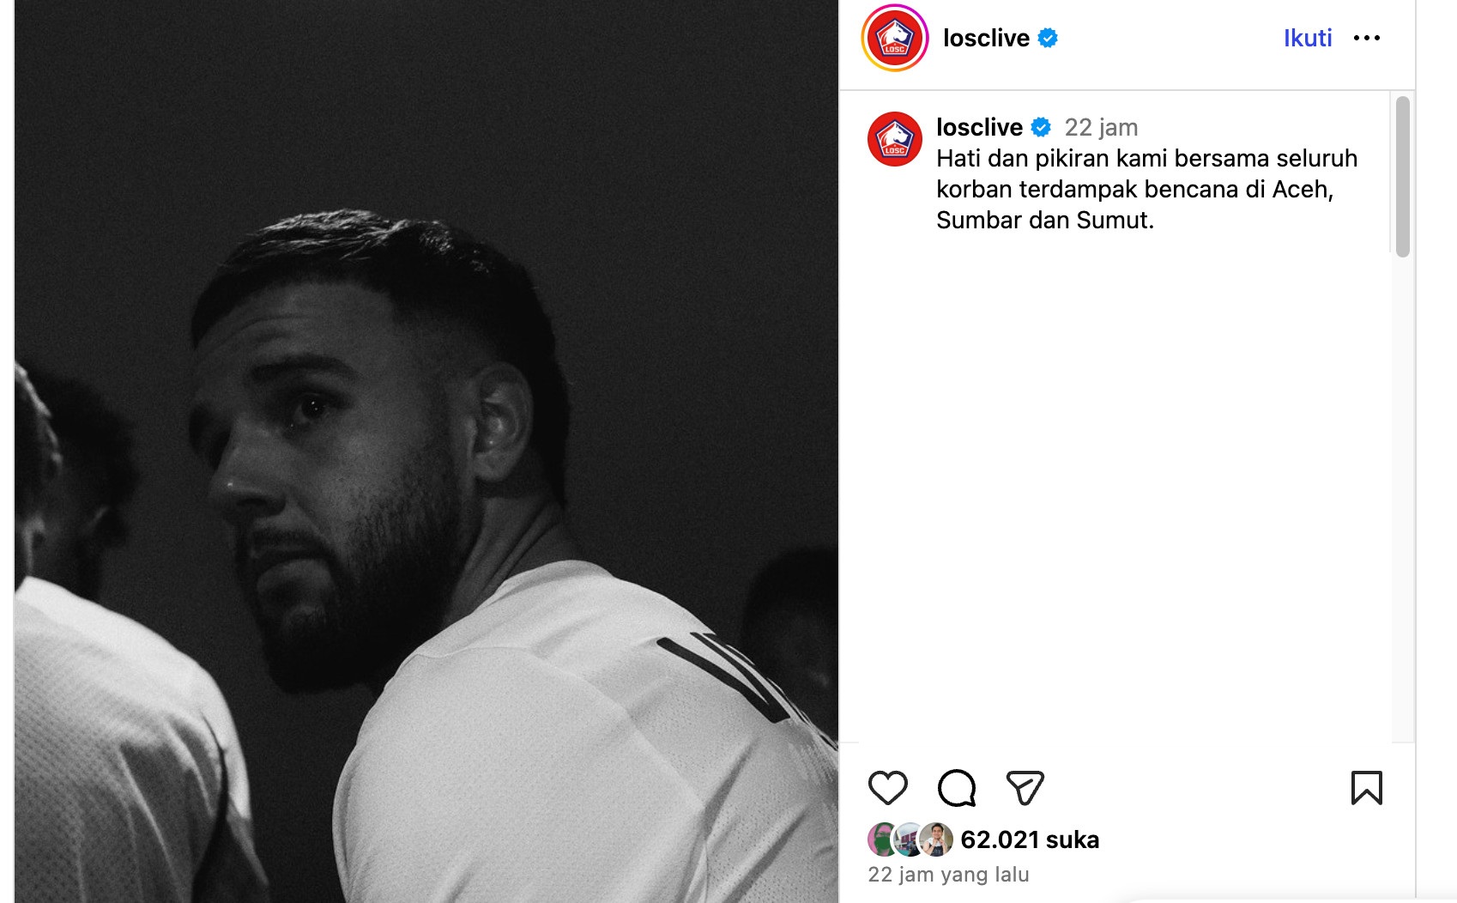Screen dimensions: 1457x903
Task: Open the losclive story avatar in header
Action: (895, 38)
